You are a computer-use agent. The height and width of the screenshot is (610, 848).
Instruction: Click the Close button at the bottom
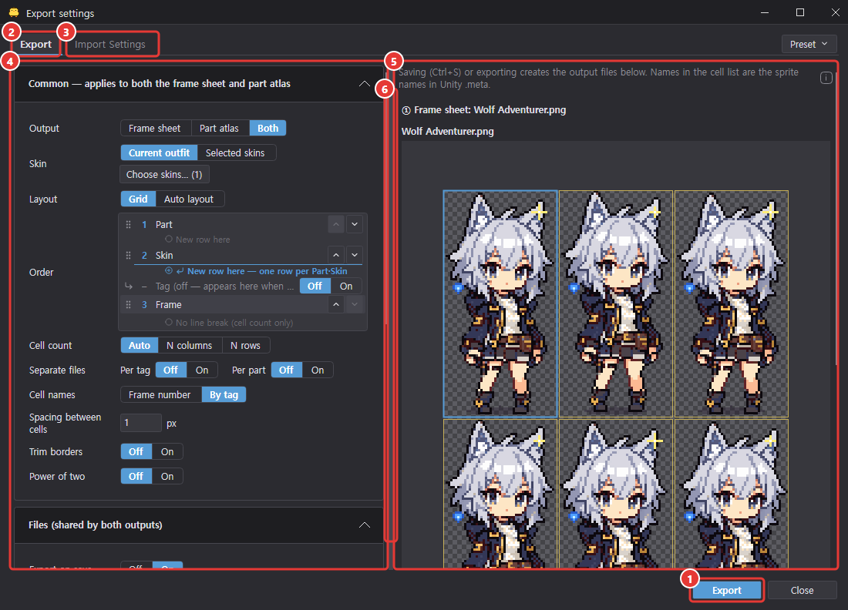tap(802, 591)
